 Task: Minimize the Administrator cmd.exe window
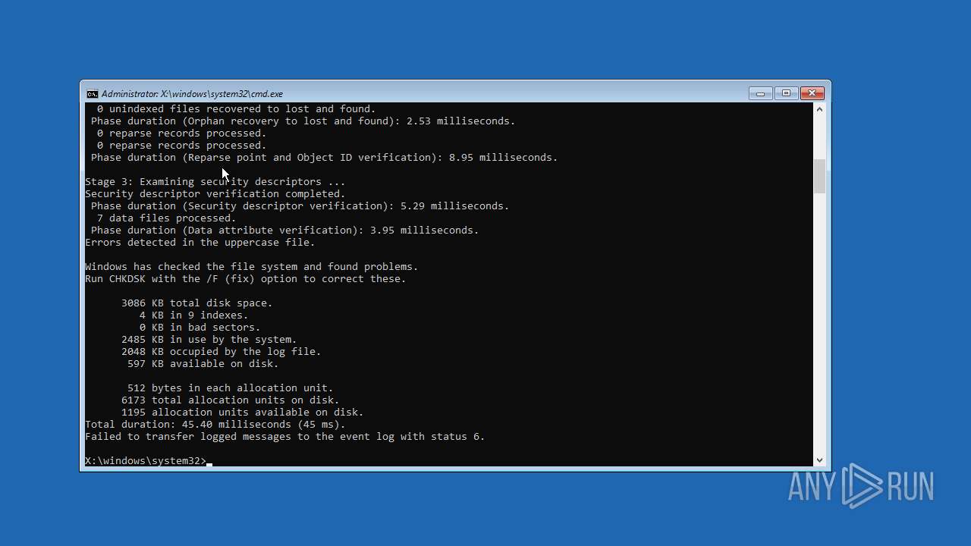(x=760, y=93)
